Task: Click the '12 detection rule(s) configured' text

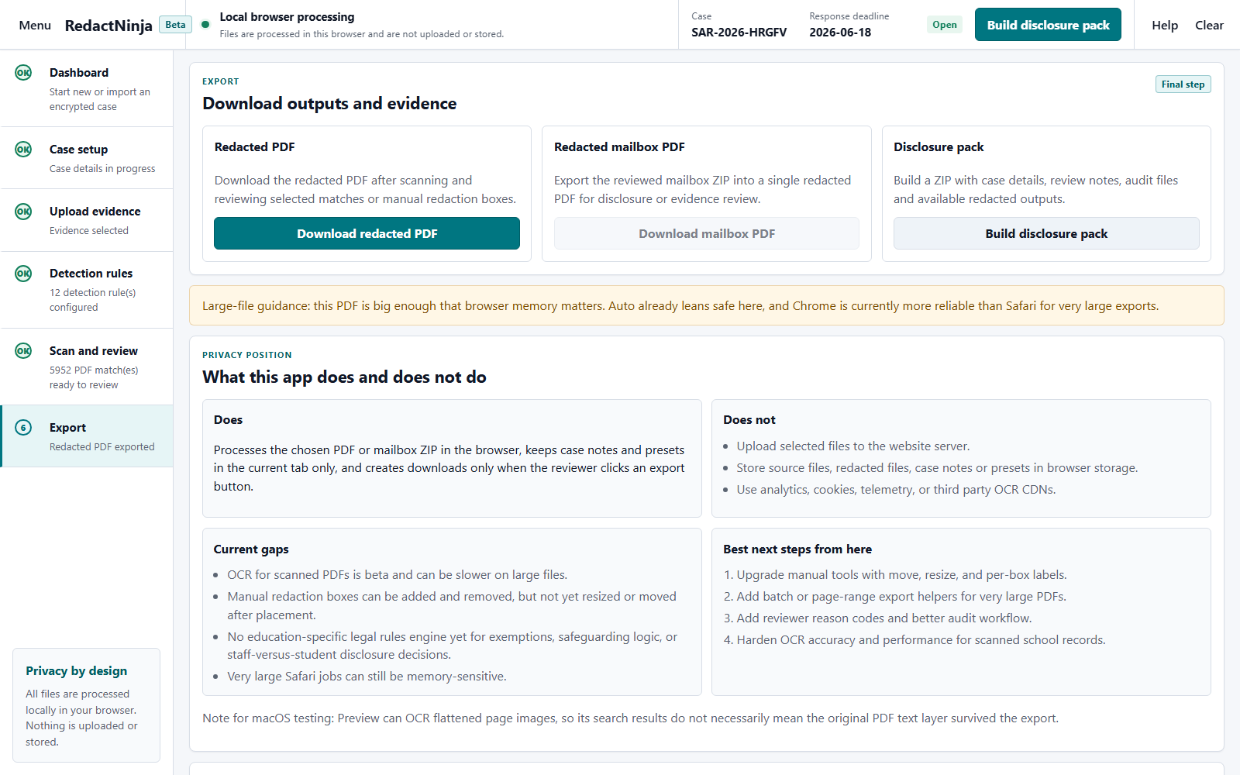Action: [92, 300]
